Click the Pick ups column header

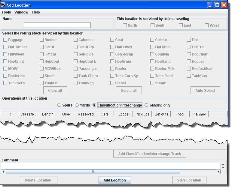142,114
